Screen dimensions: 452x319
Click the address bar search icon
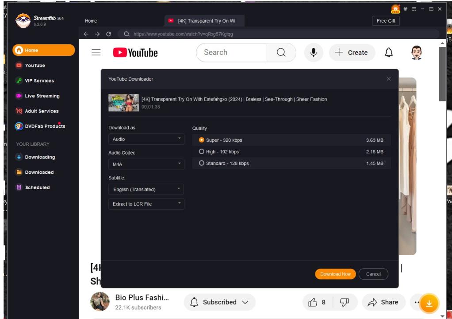click(126, 34)
